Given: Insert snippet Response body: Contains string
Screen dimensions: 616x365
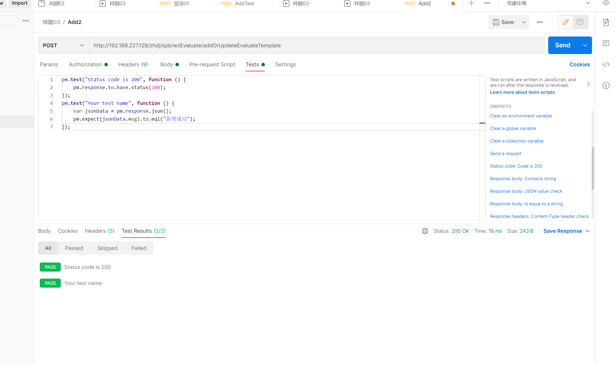Looking at the screenshot, I should (x=523, y=179).
